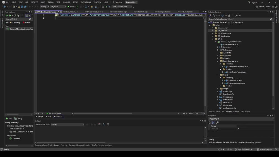The height and width of the screenshot is (157, 279).
Task: Expand the 02_Infrastructure folder
Action: pos(212,33)
